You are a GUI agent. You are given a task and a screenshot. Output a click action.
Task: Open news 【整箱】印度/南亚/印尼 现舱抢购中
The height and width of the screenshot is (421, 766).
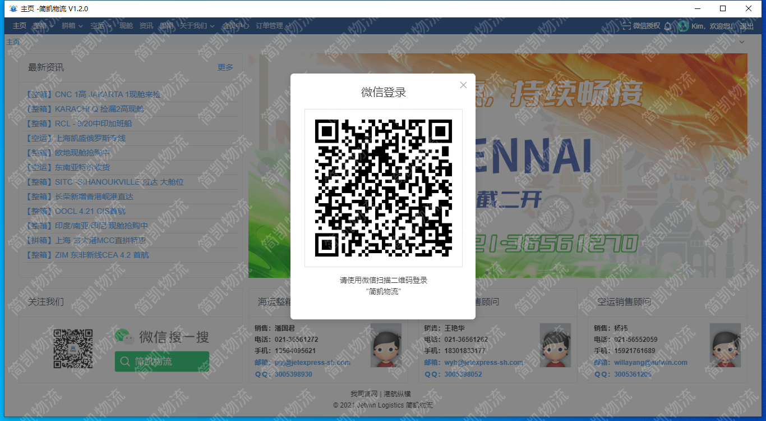[x=87, y=226]
